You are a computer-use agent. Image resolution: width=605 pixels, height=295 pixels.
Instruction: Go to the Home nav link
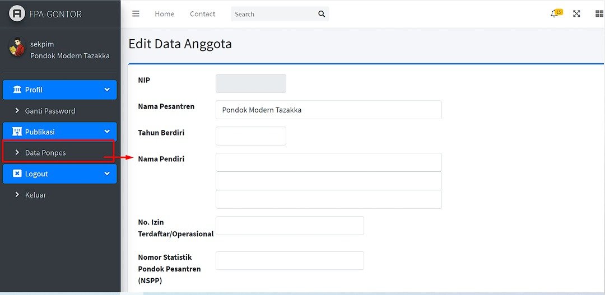[x=164, y=14]
